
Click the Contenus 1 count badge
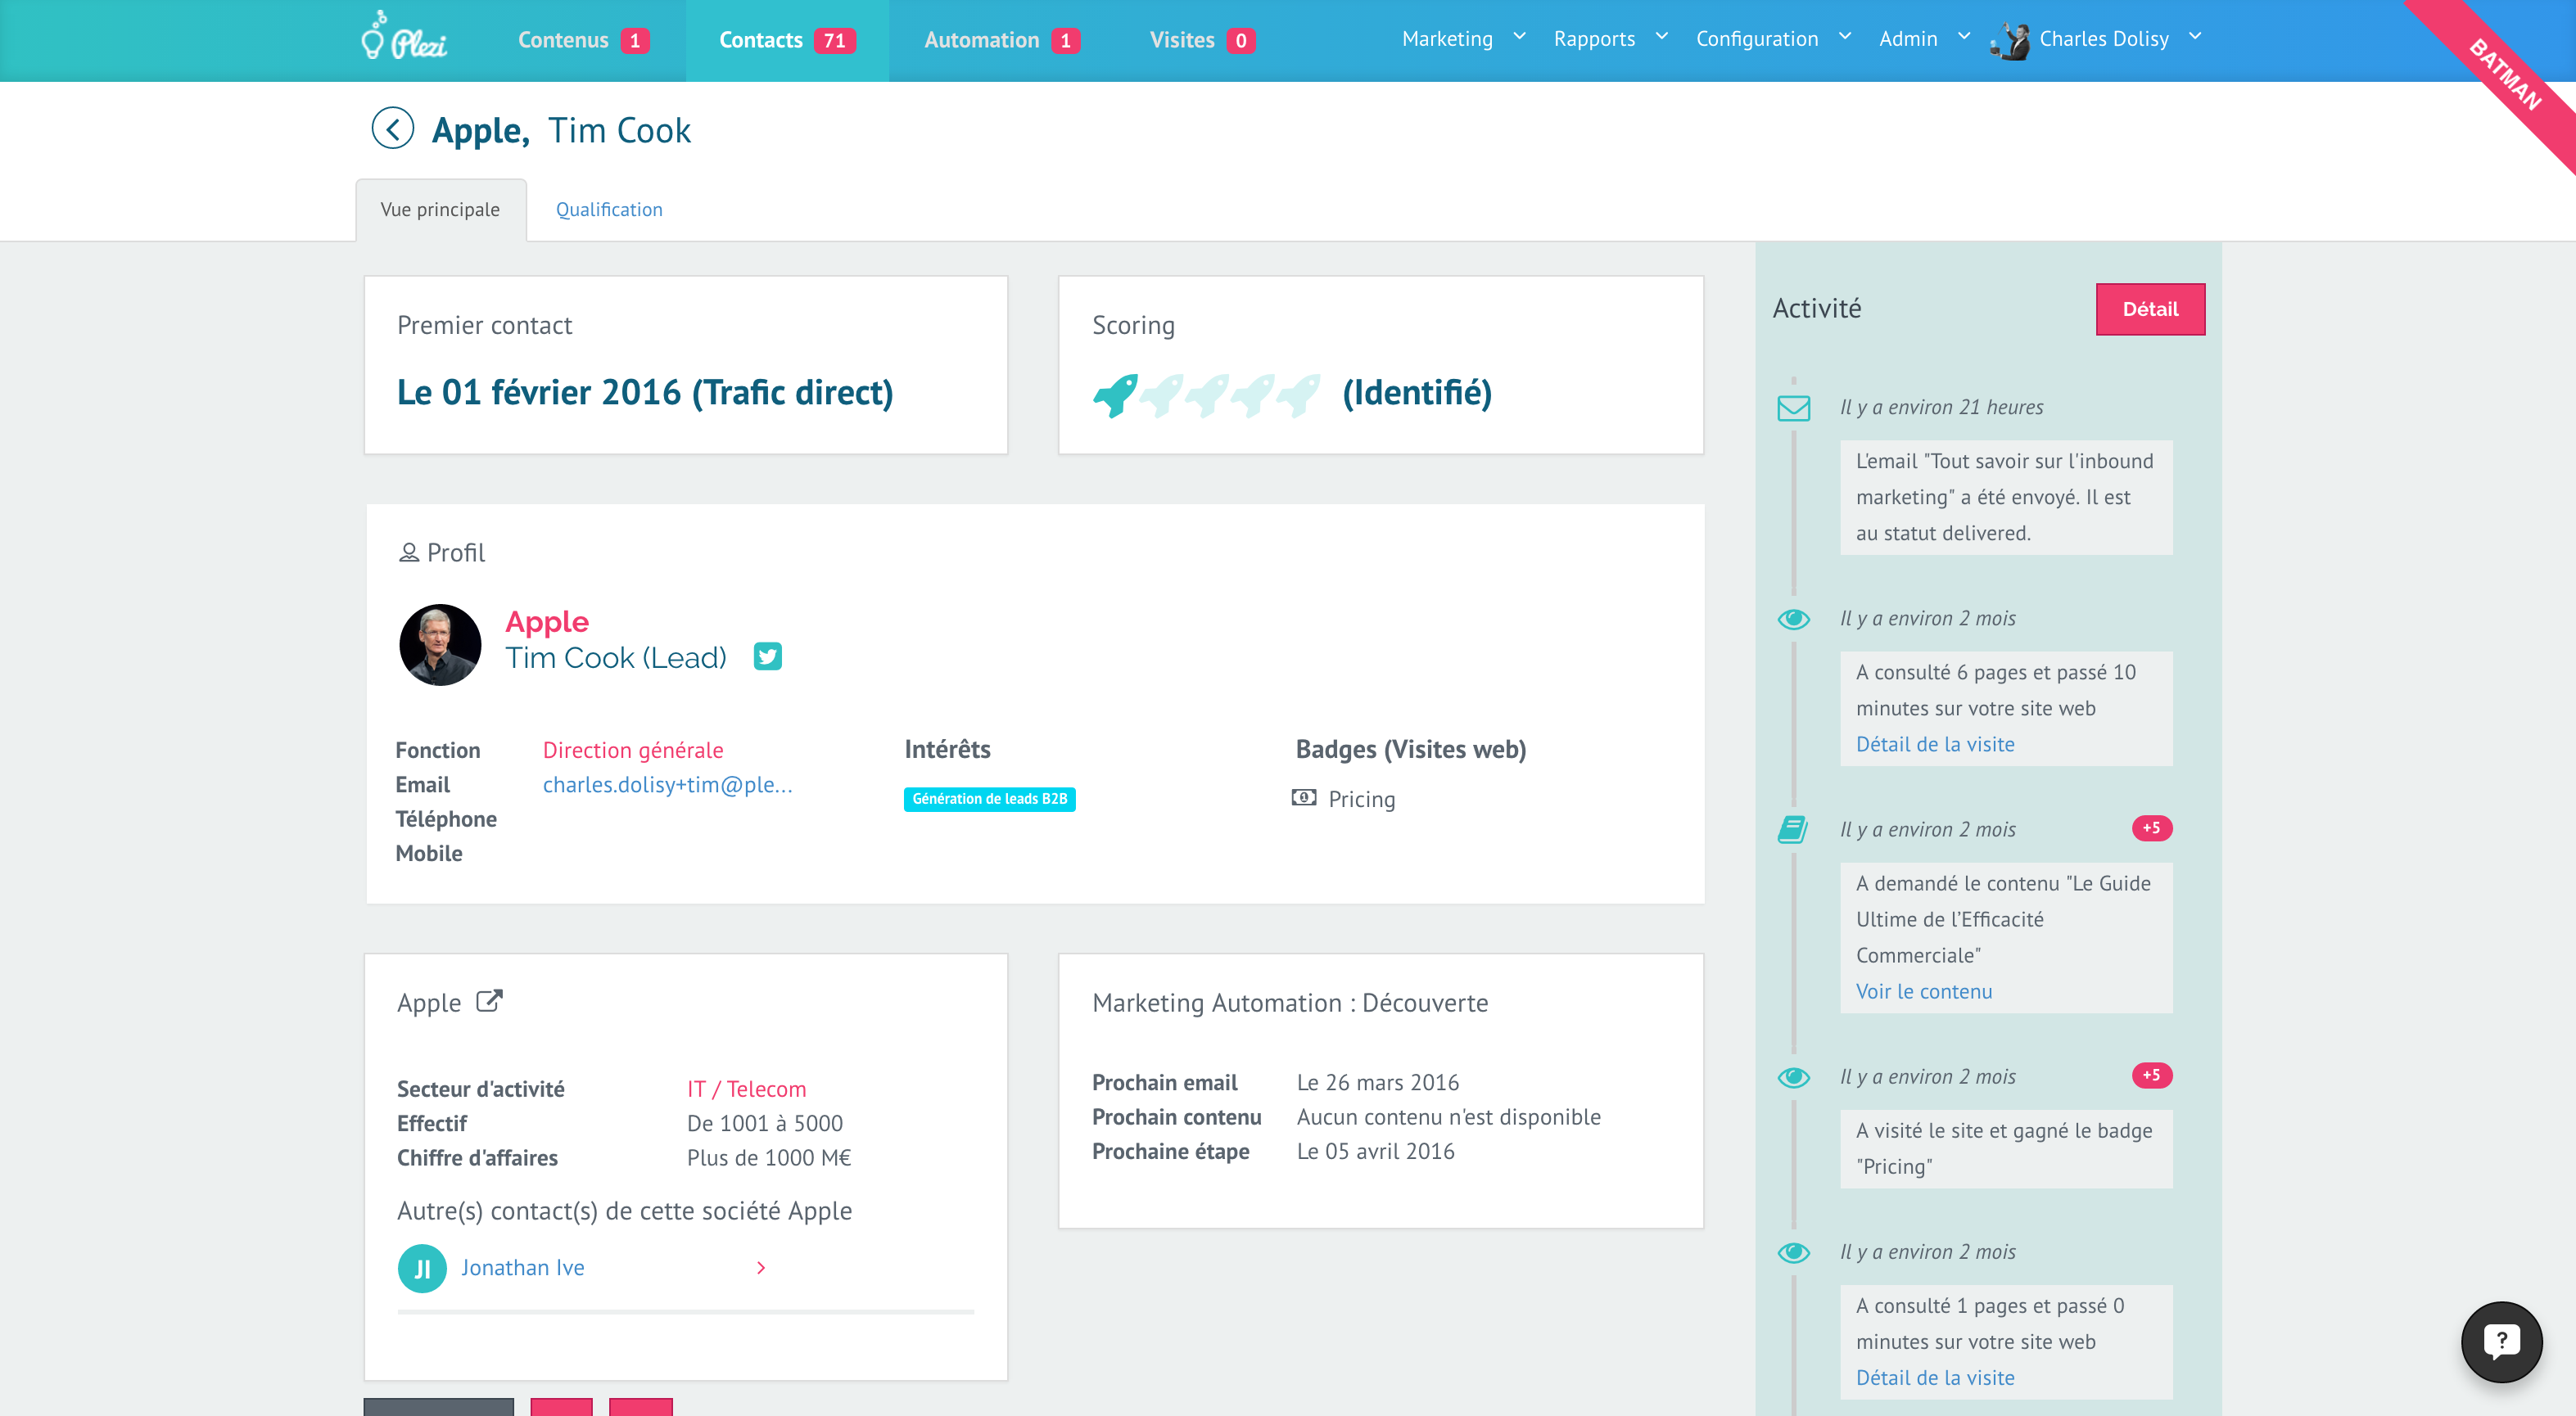[634, 41]
